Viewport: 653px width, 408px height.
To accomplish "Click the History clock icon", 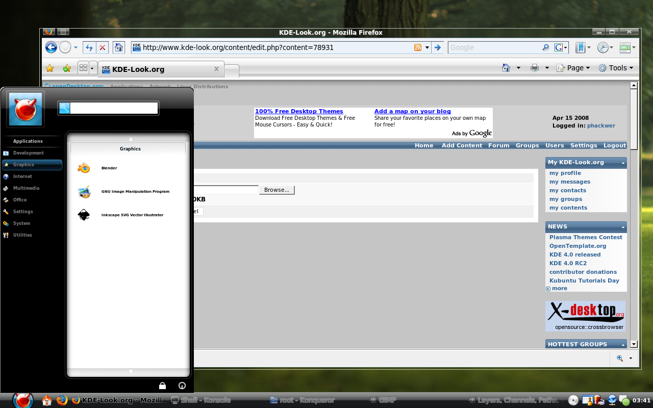I will [x=603, y=47].
